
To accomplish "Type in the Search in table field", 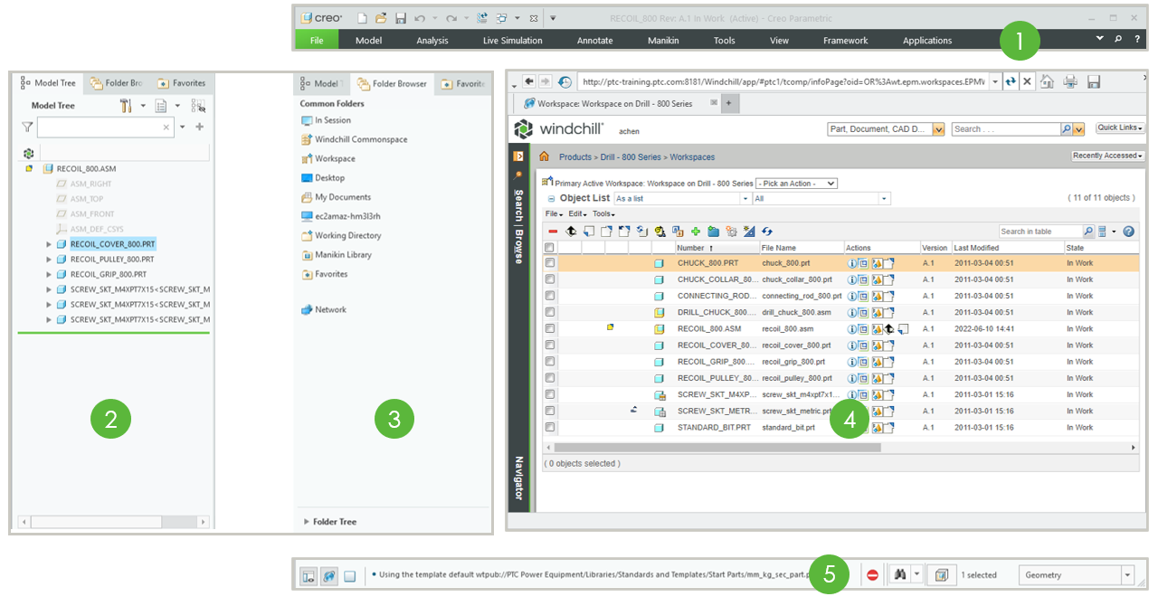I will pyautogui.click(x=1040, y=231).
